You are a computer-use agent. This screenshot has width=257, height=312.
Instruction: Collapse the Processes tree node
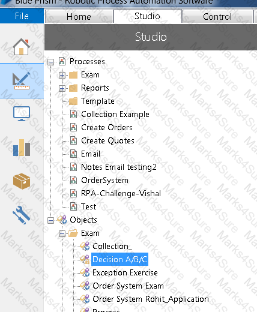click(x=51, y=62)
